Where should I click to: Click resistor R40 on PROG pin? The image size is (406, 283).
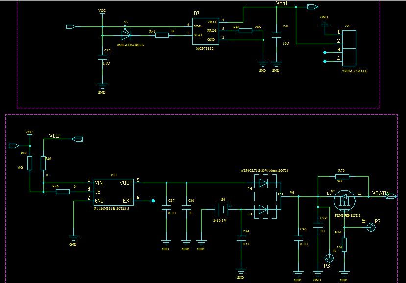[x=245, y=31]
